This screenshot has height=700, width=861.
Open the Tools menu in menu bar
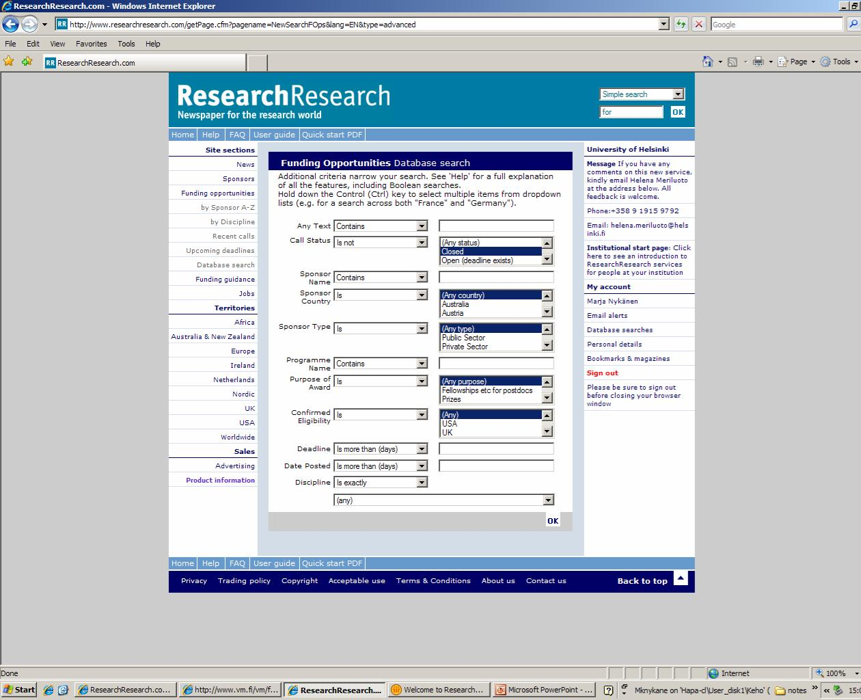pos(126,44)
